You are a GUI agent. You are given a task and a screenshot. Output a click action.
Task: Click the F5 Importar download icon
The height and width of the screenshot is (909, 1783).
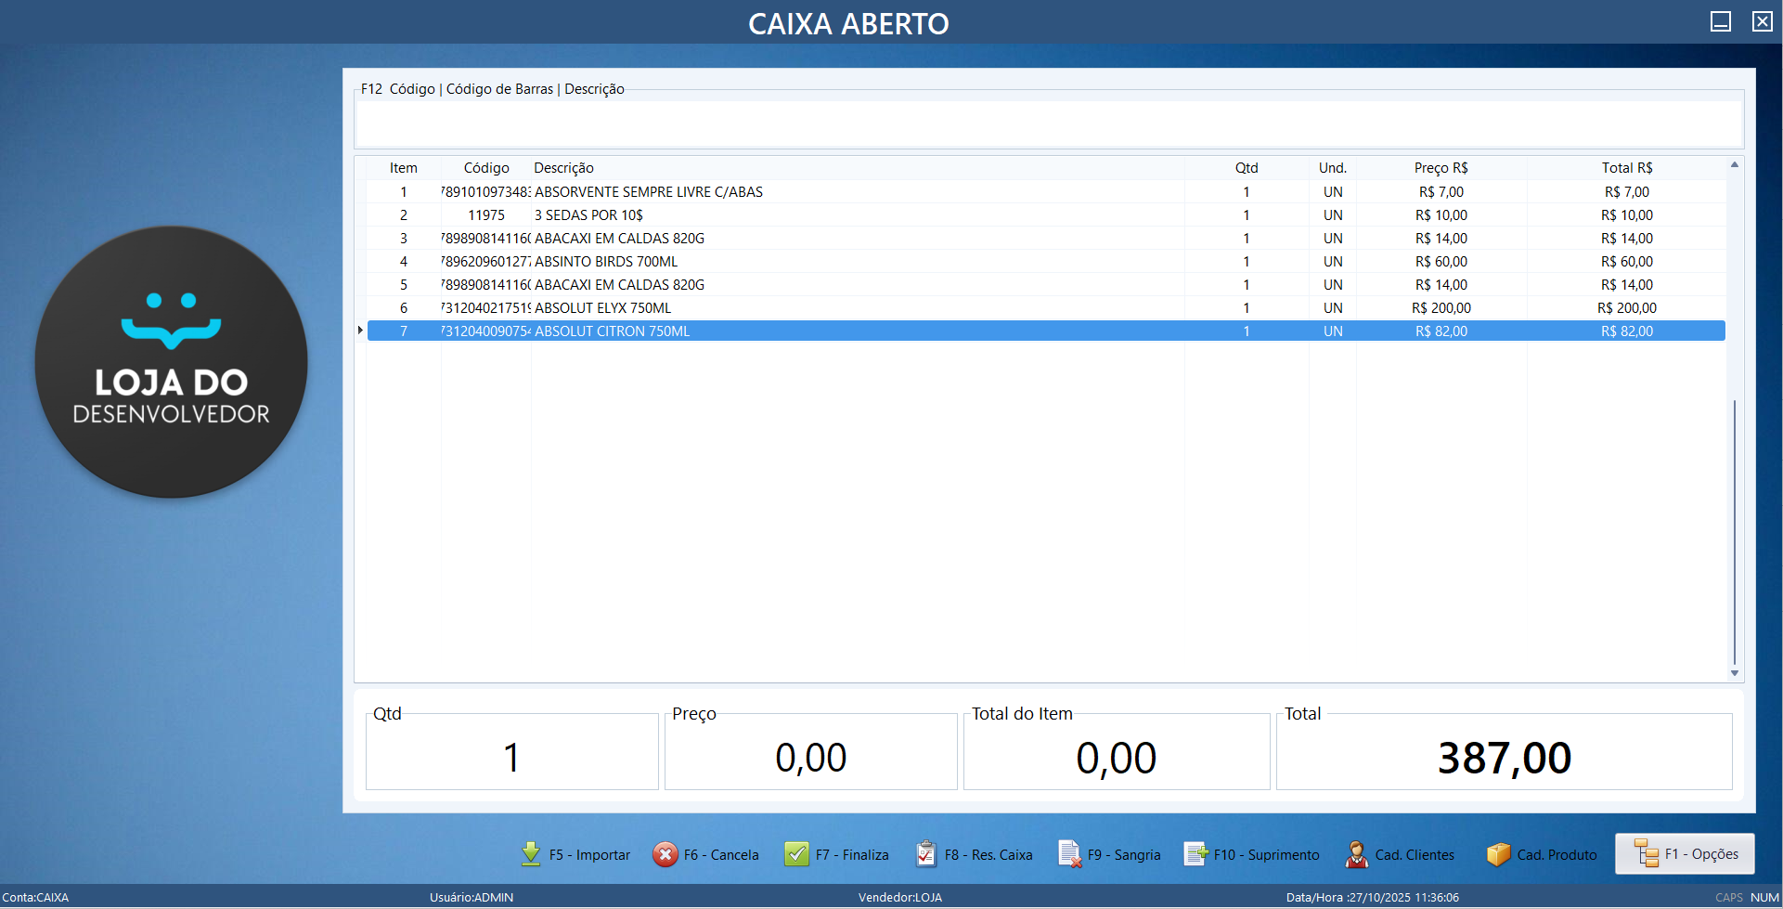pos(531,854)
